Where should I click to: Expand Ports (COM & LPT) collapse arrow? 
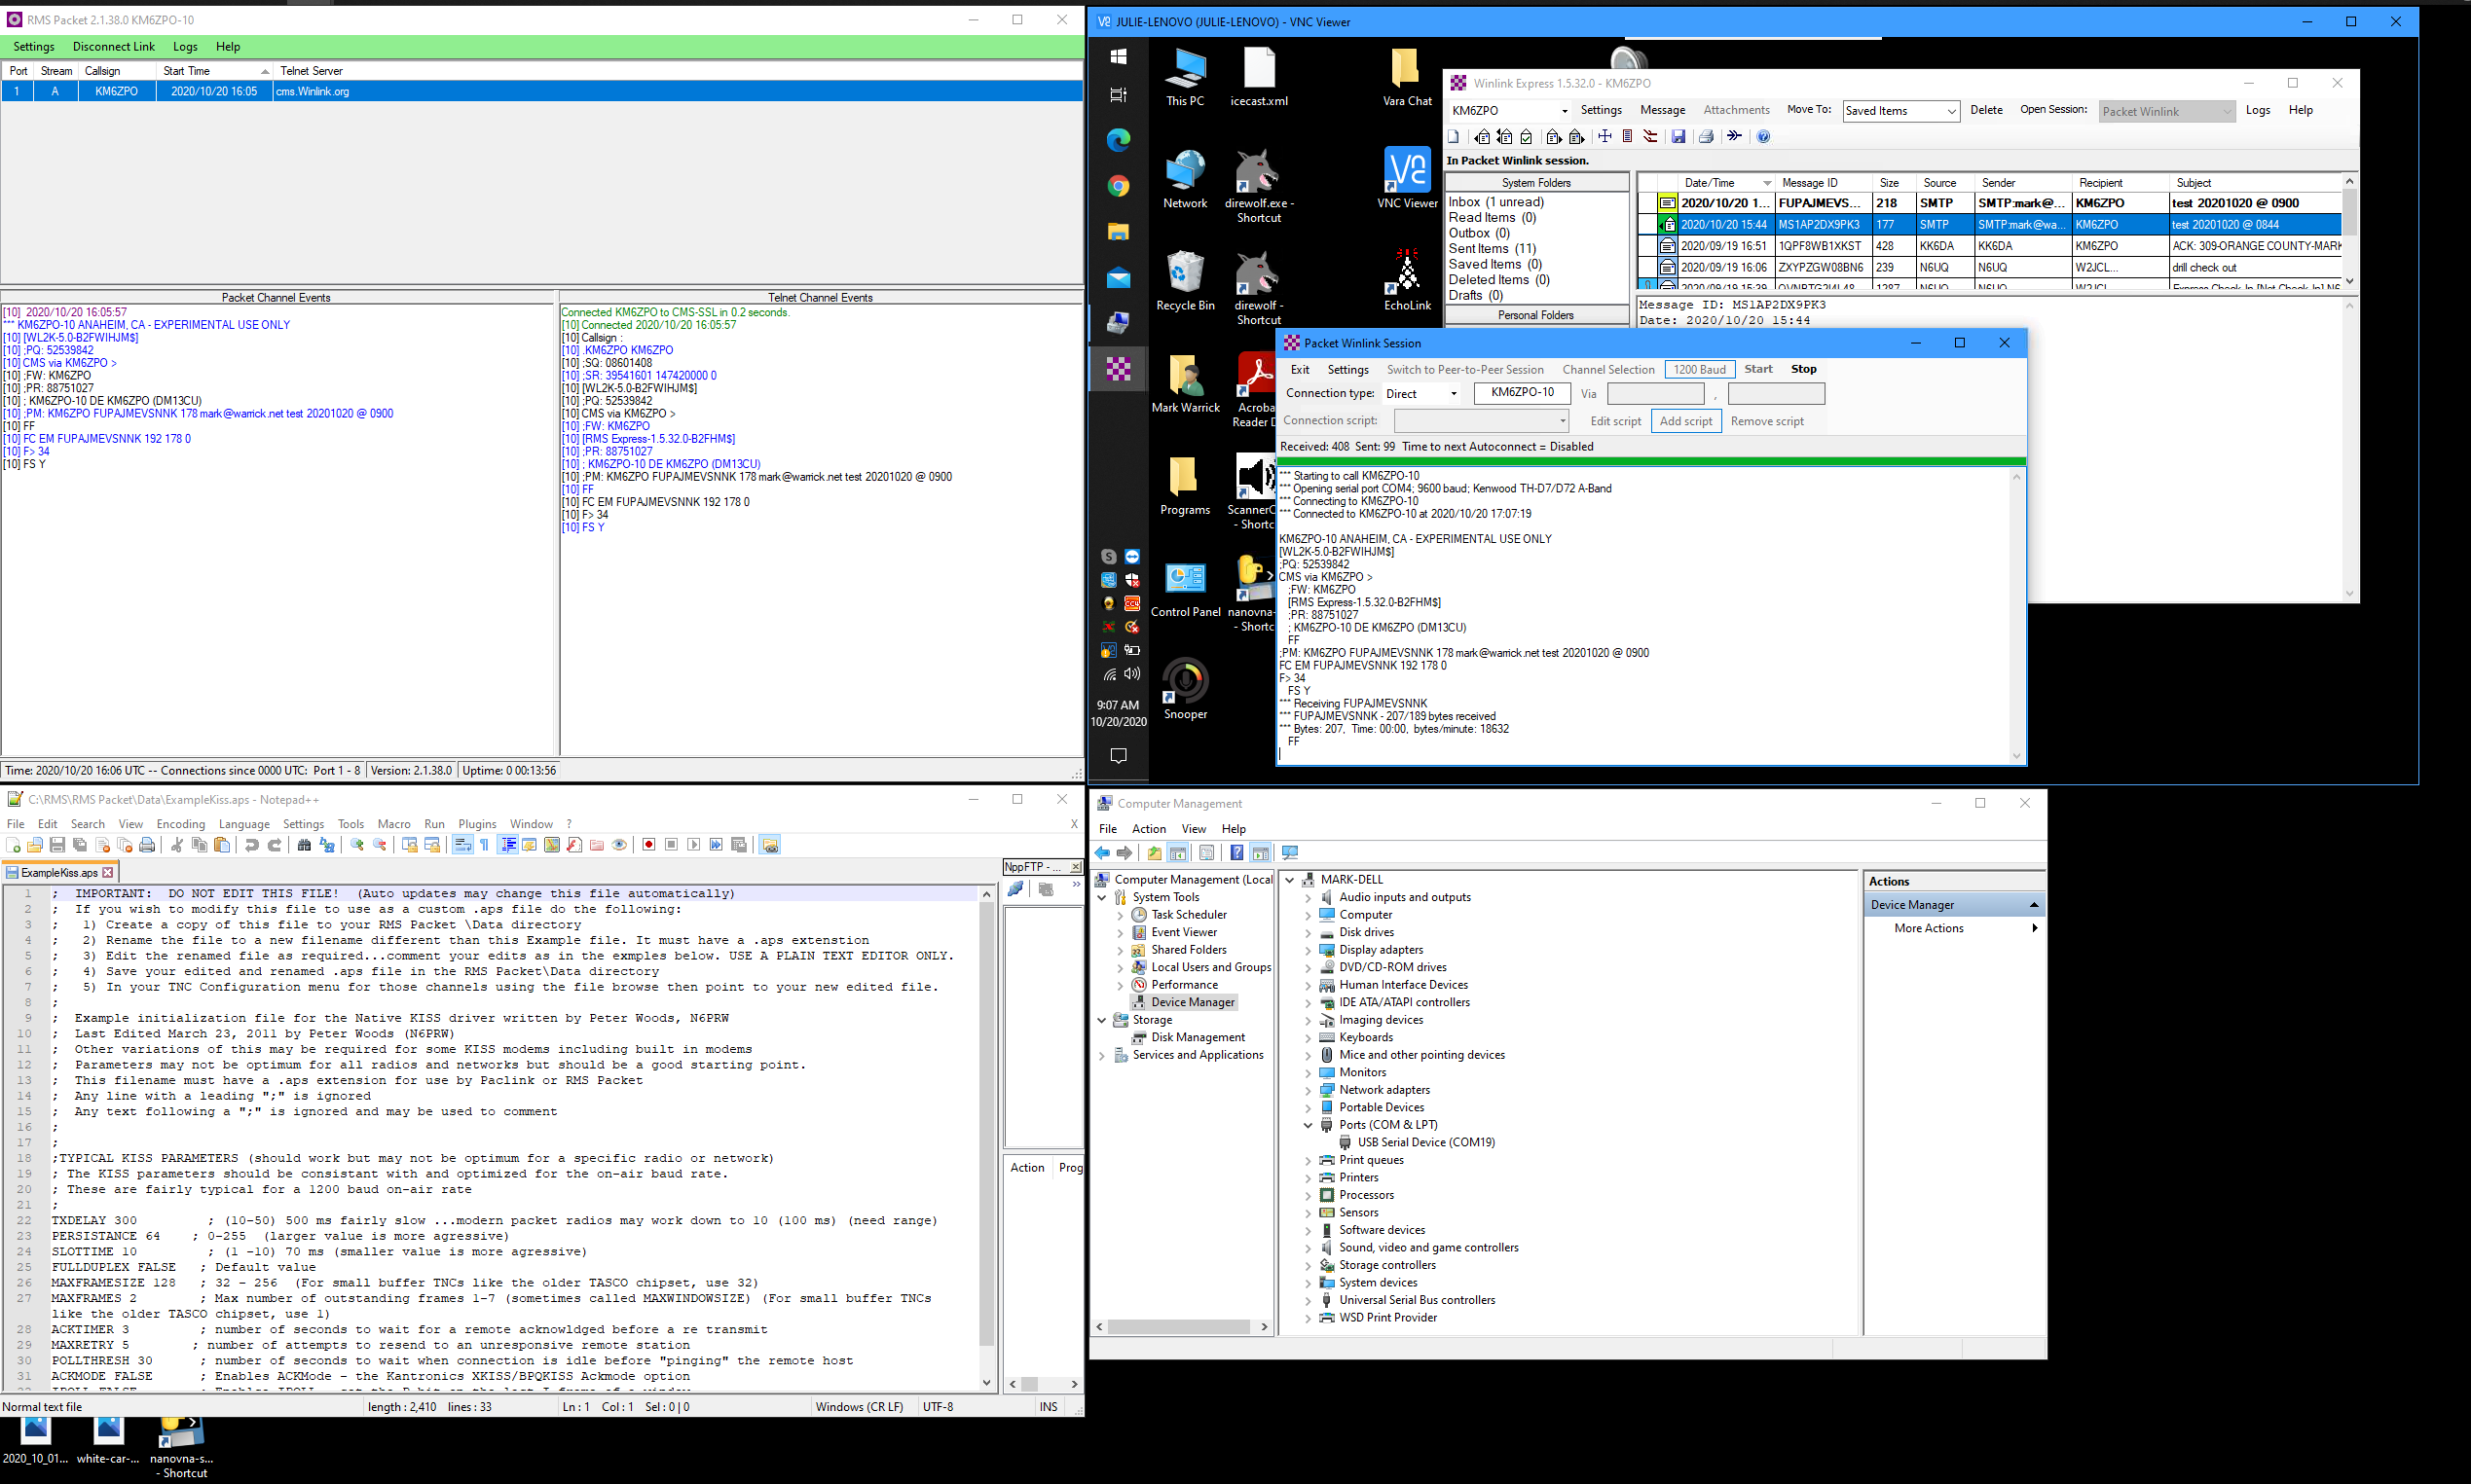pos(1308,1125)
